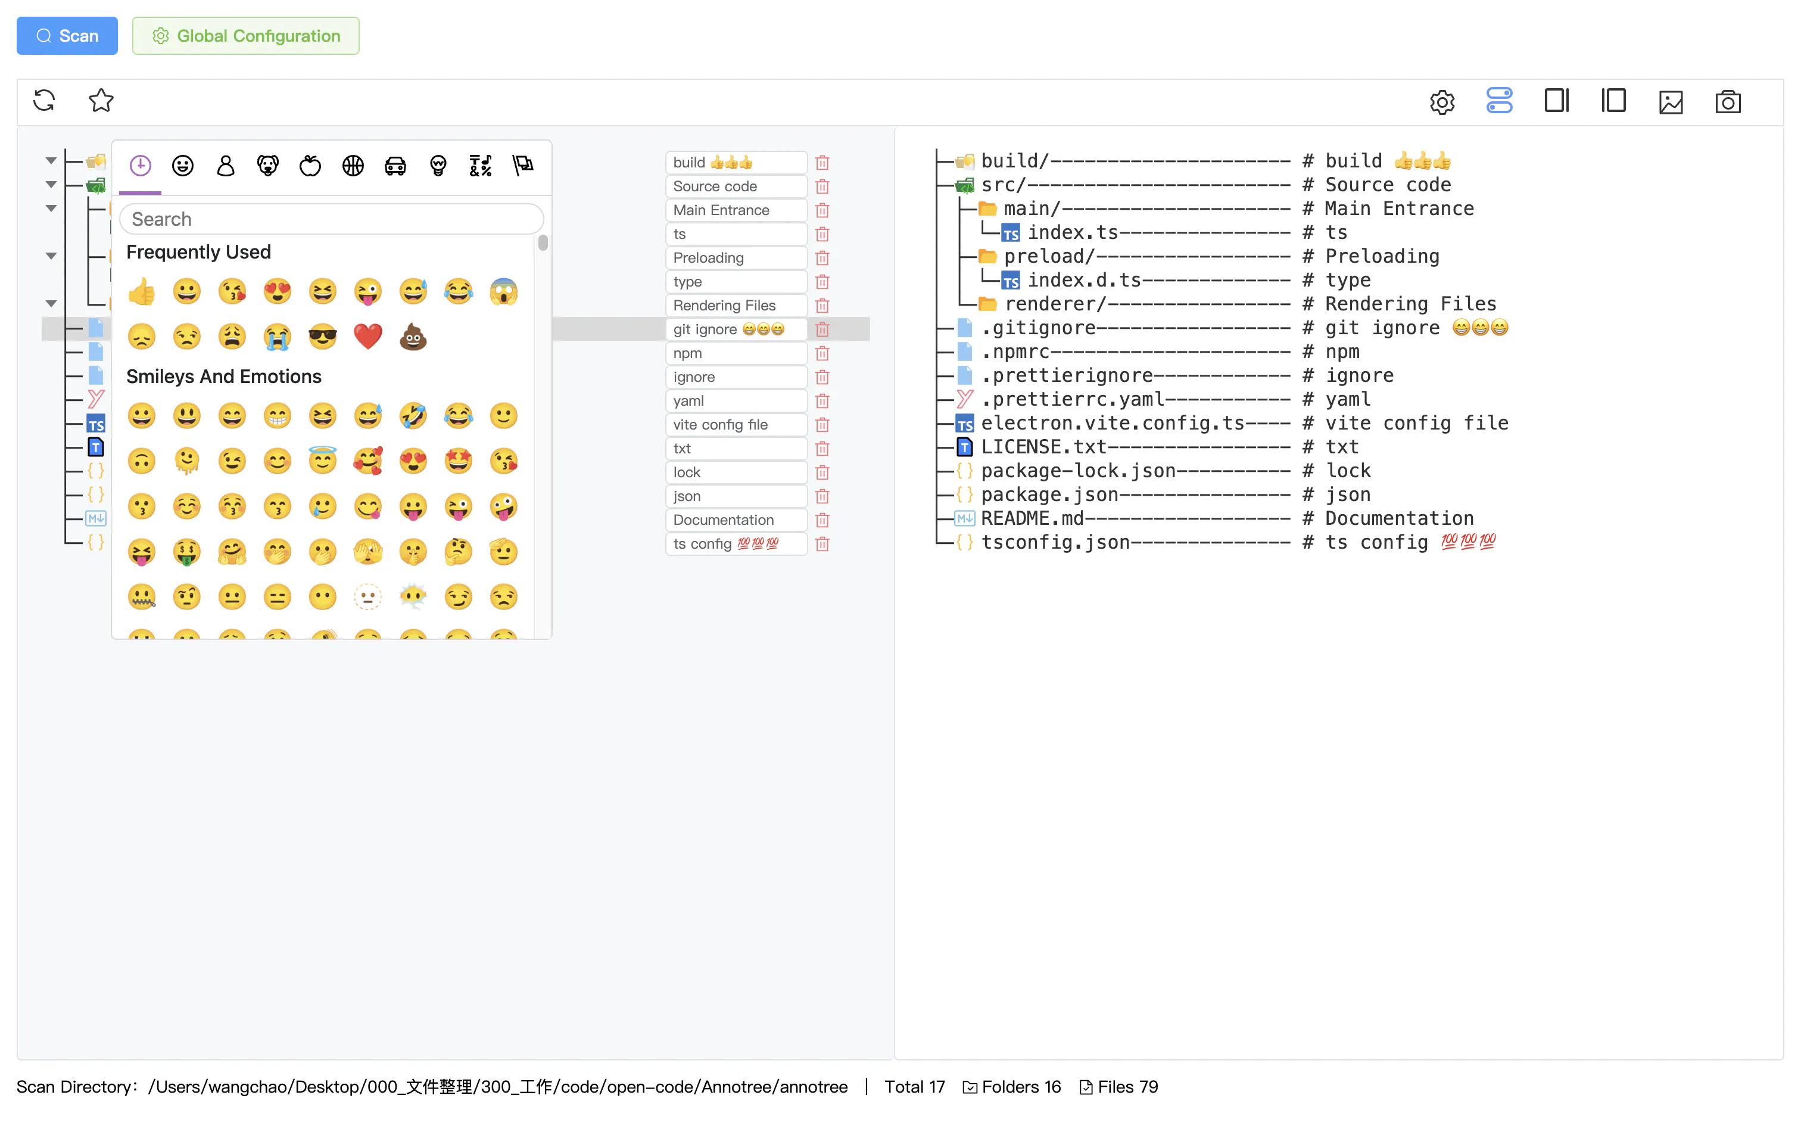Image resolution: width=1801 pixels, height=1126 pixels.
Task: Select Food apple emoji category tab
Action: click(x=310, y=166)
